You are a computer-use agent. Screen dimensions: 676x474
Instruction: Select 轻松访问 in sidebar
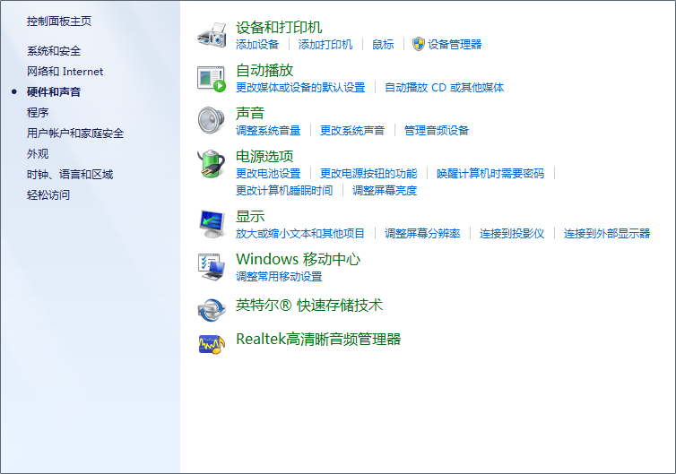[48, 195]
